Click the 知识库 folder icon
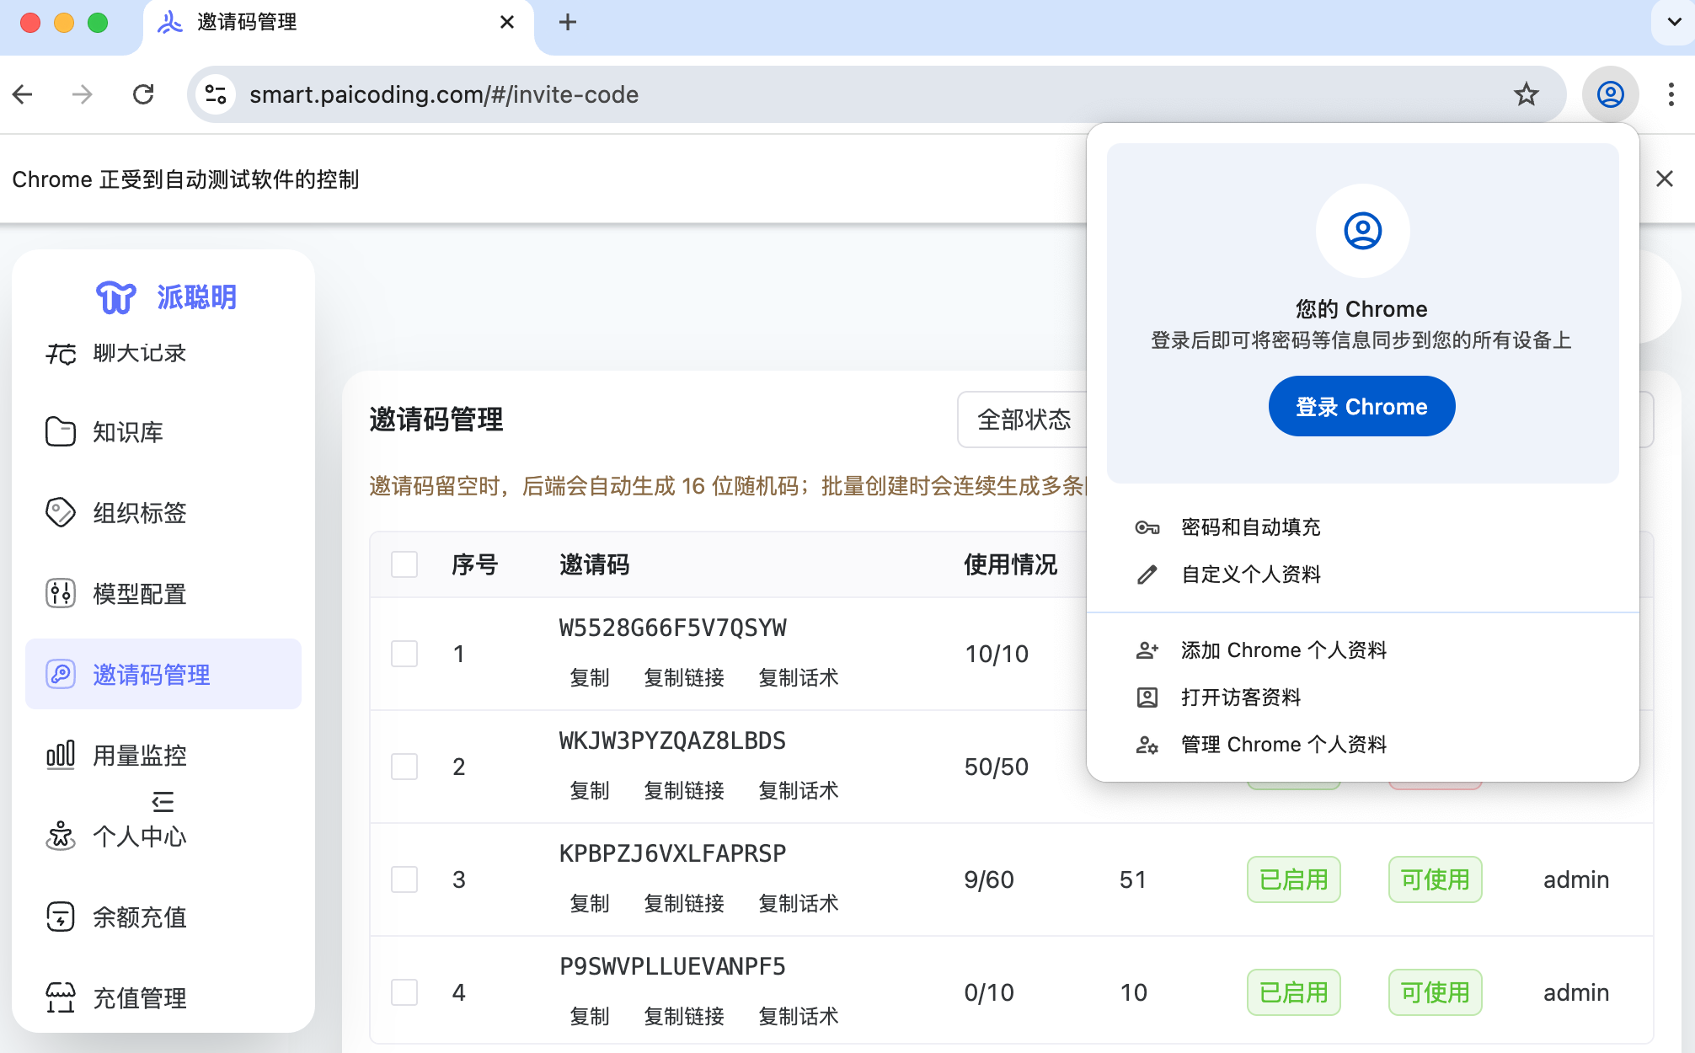1695x1053 pixels. [x=61, y=432]
